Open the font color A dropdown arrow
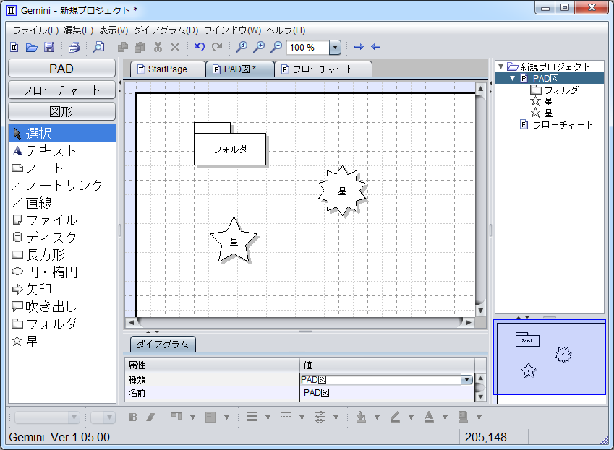This screenshot has width=614, height=450. pyautogui.click(x=445, y=417)
